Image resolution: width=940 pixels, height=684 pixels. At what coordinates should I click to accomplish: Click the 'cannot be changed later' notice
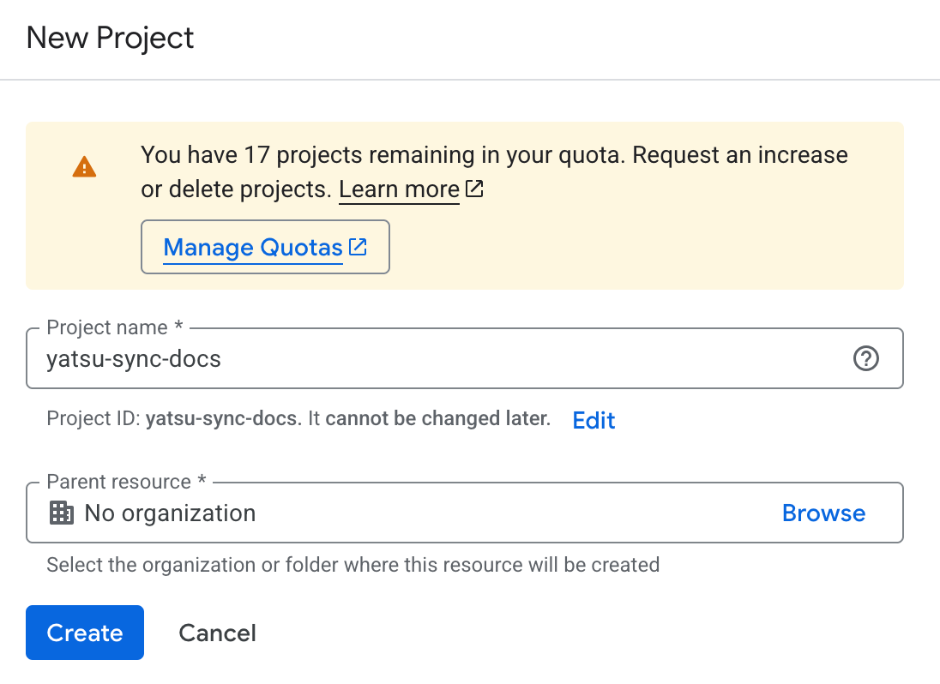[437, 419]
